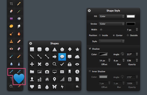Select the highlighted round speech bubble shape
This screenshot has width=147, height=95.
coord(62,57)
